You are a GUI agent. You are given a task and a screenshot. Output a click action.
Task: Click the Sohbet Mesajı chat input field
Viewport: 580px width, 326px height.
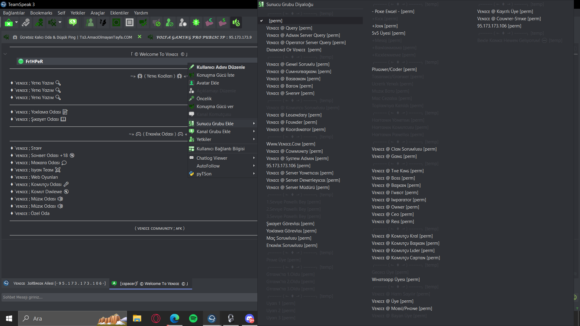(129, 297)
